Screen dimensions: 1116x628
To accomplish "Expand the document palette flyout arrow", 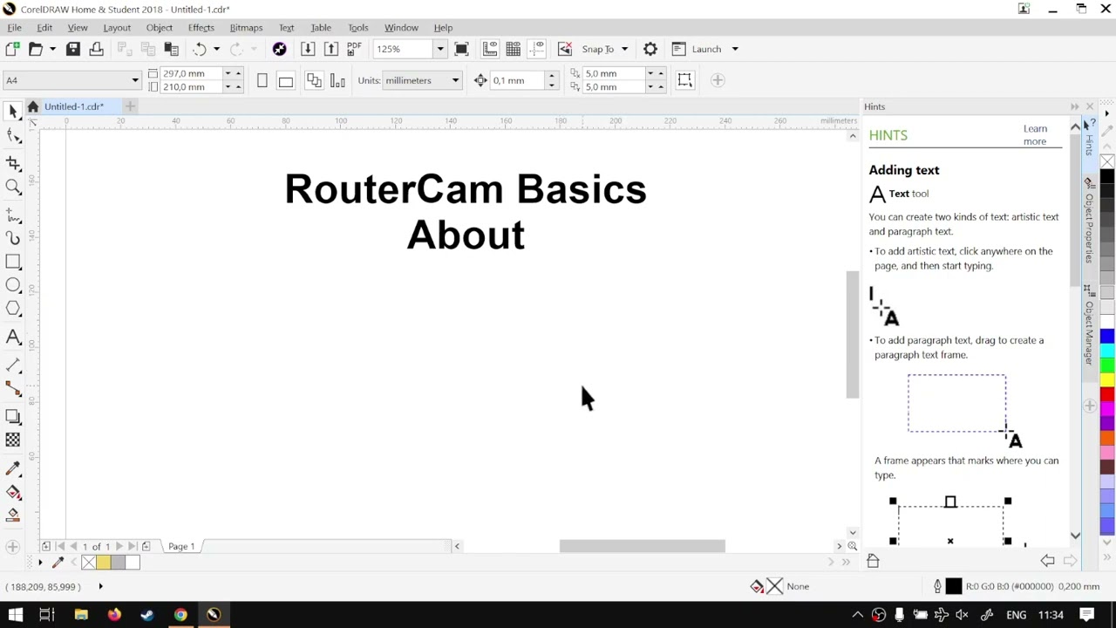I will tap(40, 563).
